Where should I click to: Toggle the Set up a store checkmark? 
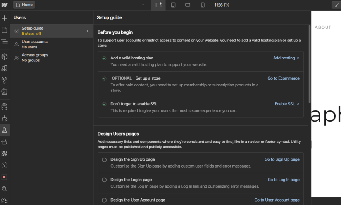104,78
